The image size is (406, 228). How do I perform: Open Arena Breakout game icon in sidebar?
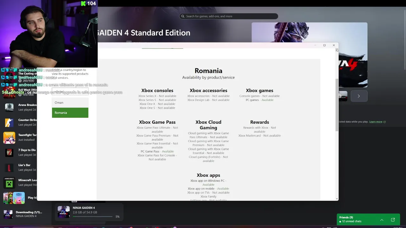pyautogui.click(x=9, y=107)
